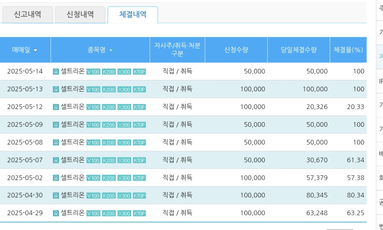The width and height of the screenshot is (383, 230).
Task: Open 셀트리온 in the 2025-04-29 row
Action: point(73,213)
